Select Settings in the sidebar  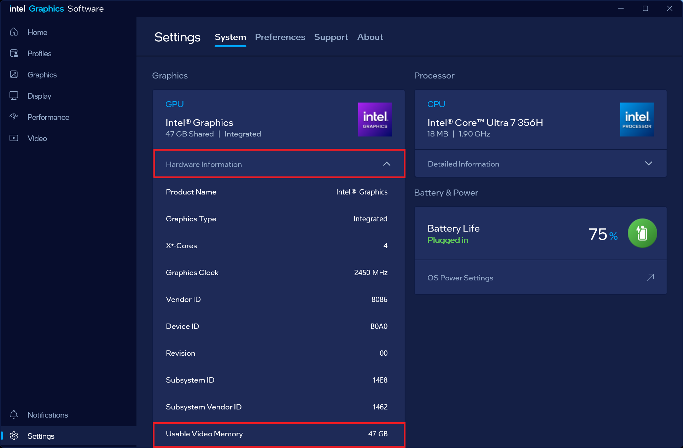69,436
